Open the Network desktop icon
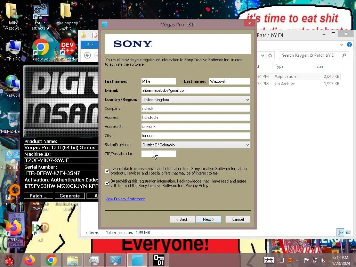This screenshot has height=267, width=356. click(13, 86)
